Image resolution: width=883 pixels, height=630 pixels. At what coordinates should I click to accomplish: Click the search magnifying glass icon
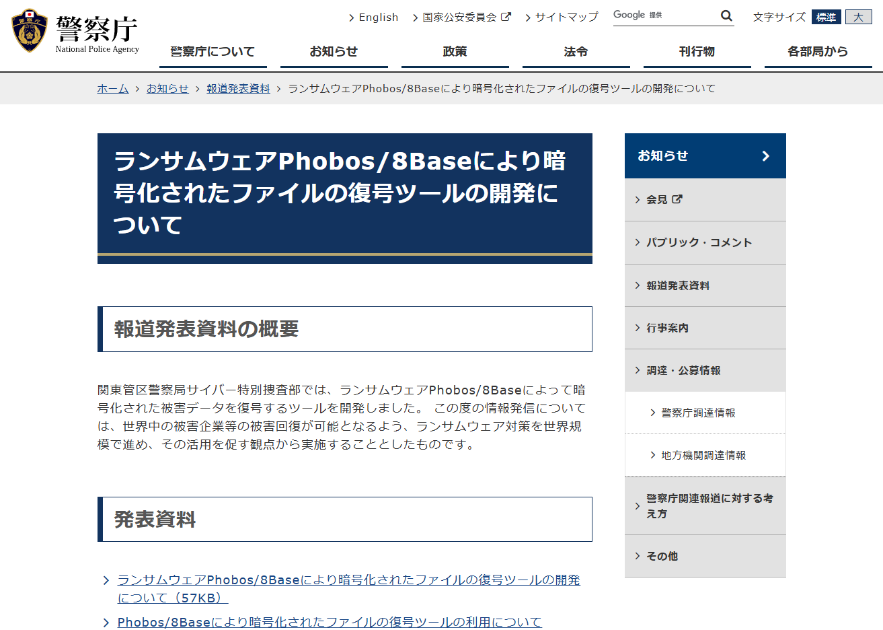pyautogui.click(x=726, y=16)
